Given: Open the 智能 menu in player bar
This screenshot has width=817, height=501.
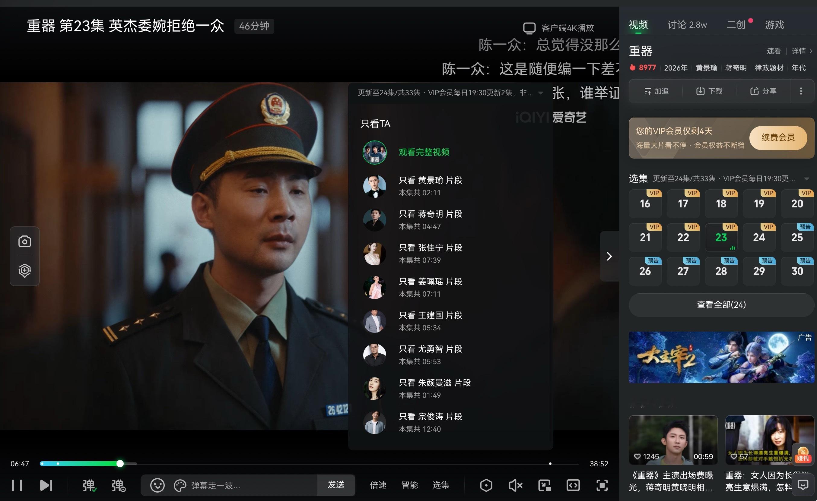Looking at the screenshot, I should (x=409, y=485).
